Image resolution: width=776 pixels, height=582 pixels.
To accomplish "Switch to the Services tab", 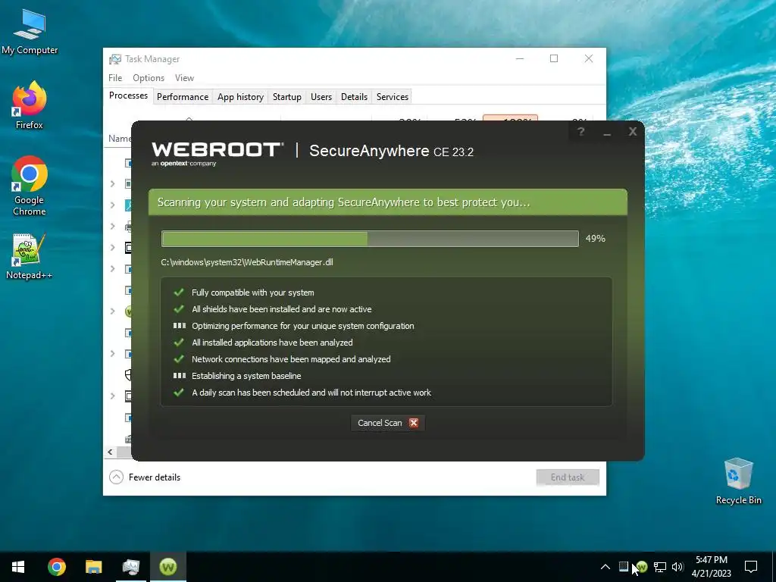I will [x=393, y=96].
